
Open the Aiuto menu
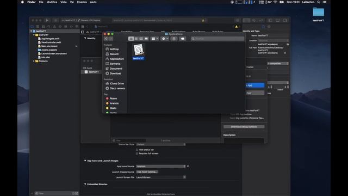93,2
